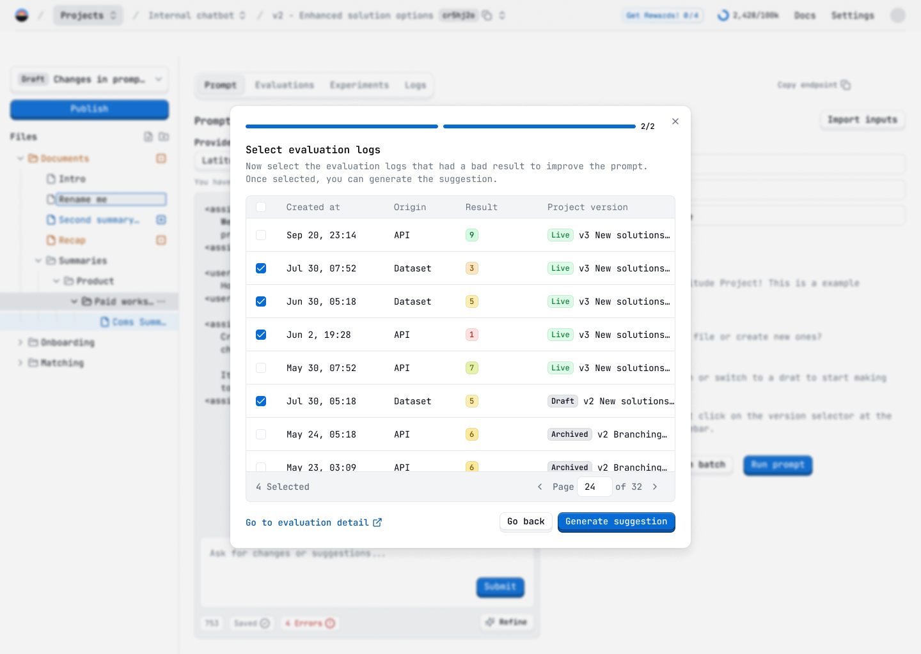921x654 pixels.
Task: Click the Rename me input field
Action: coord(111,199)
